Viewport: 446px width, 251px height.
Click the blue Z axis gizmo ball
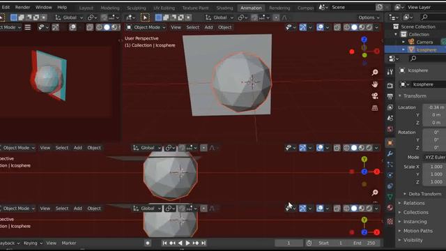364,39
